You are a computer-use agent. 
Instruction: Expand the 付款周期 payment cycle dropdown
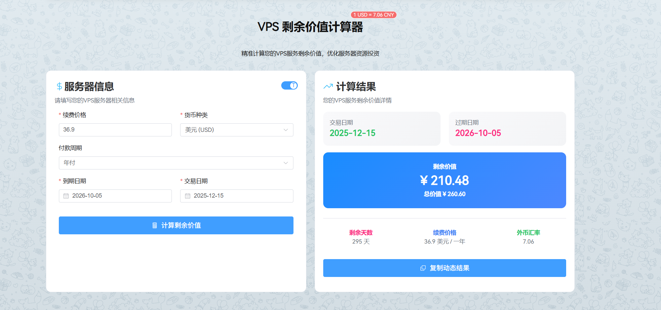176,163
